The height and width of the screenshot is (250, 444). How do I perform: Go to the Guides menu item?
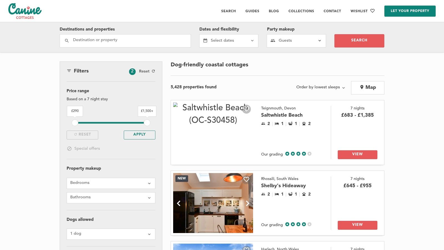click(252, 11)
